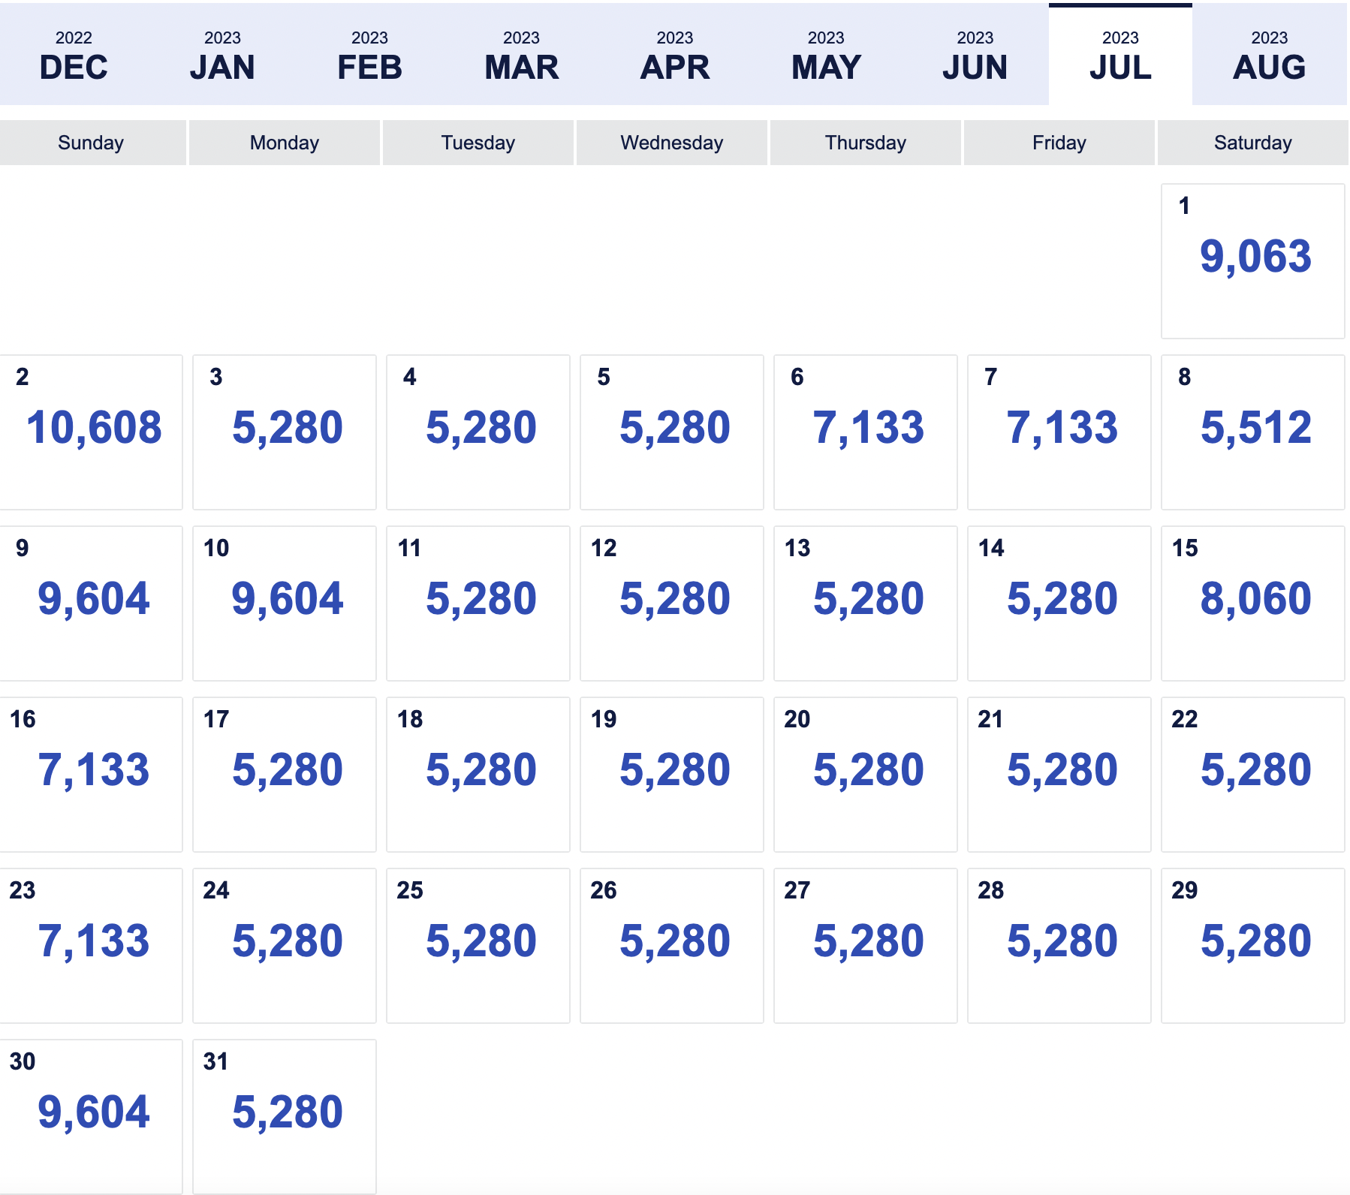Image resolution: width=1350 pixels, height=1195 pixels.
Task: Choose July 31 date cell
Action: 285,1117
